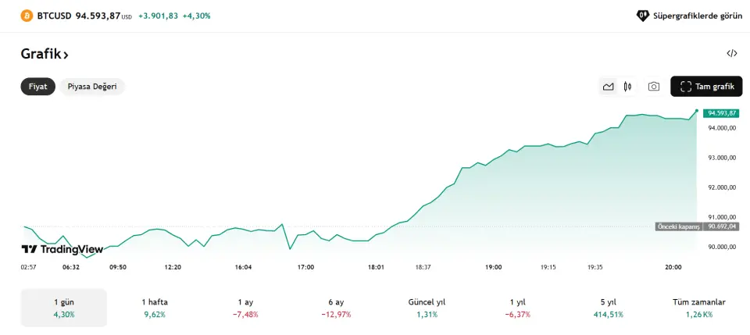Select the 1 ay range tab
This screenshot has height=335, width=750.
(245, 308)
